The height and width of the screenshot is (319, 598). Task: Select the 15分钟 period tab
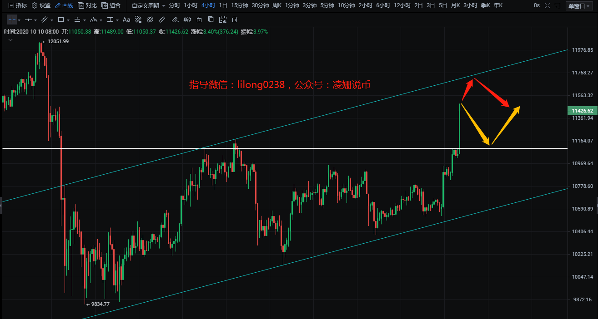pos(240,5)
